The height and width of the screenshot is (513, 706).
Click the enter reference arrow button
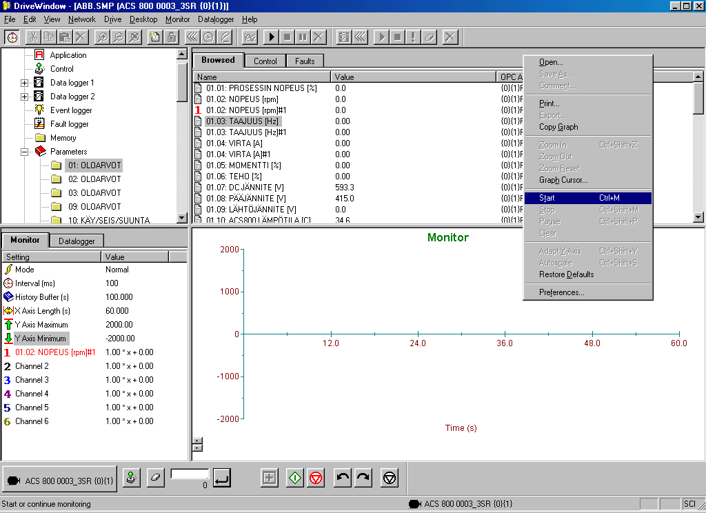coord(222,478)
